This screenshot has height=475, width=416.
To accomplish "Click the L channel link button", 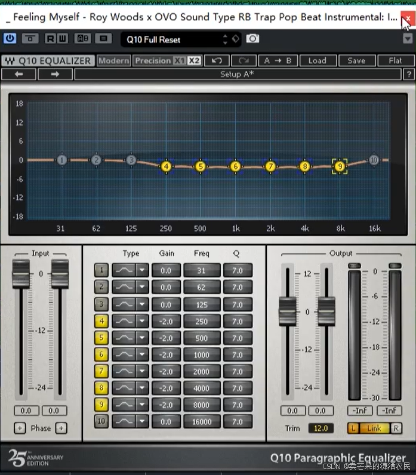I will point(353,428).
